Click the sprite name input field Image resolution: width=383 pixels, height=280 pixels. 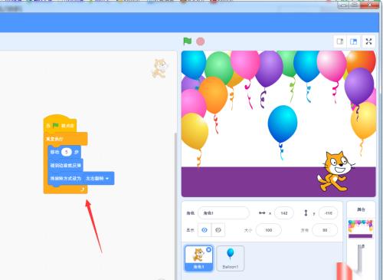pyautogui.click(x=224, y=212)
